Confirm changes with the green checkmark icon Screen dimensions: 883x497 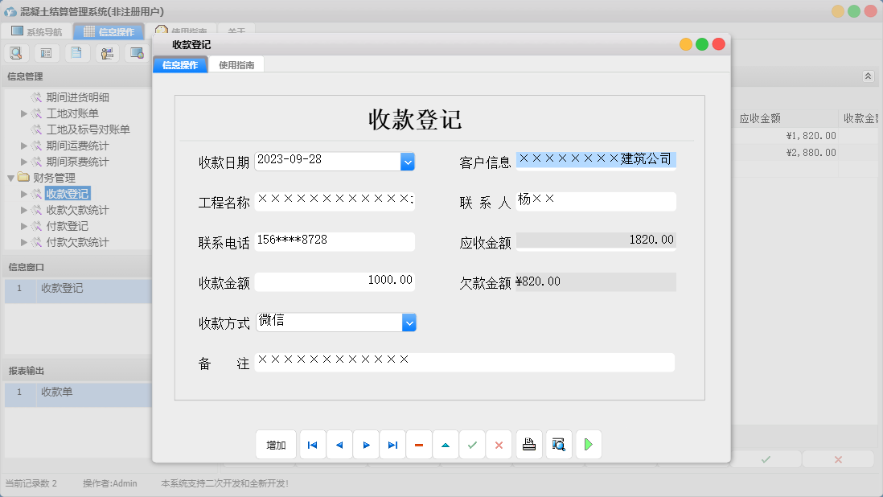click(472, 444)
